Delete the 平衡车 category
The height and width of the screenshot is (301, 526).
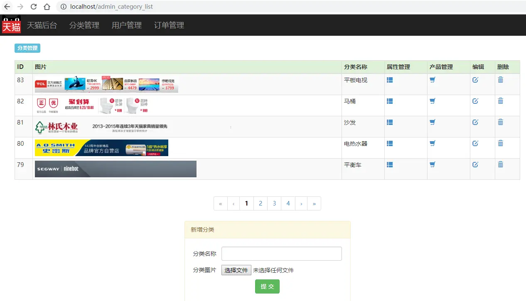tap(500, 164)
